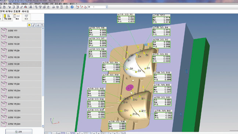Image resolution: width=238 pixels, height=134 pixels.
Task: Click inside the toolbar combo box field
Action: coord(97,7)
